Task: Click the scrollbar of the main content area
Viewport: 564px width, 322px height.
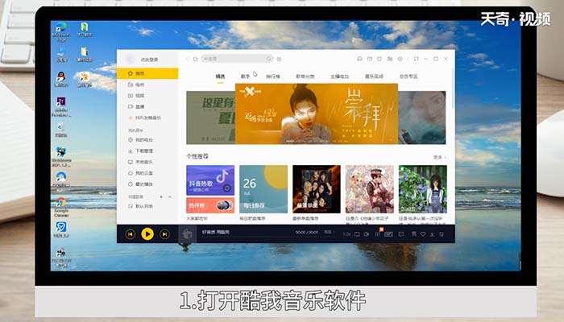Action: [x=453, y=88]
